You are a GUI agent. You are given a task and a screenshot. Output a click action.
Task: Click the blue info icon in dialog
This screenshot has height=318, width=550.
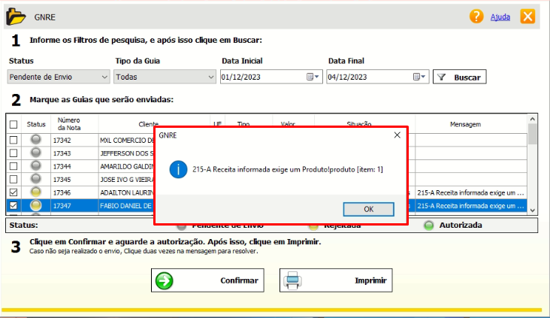tap(177, 169)
